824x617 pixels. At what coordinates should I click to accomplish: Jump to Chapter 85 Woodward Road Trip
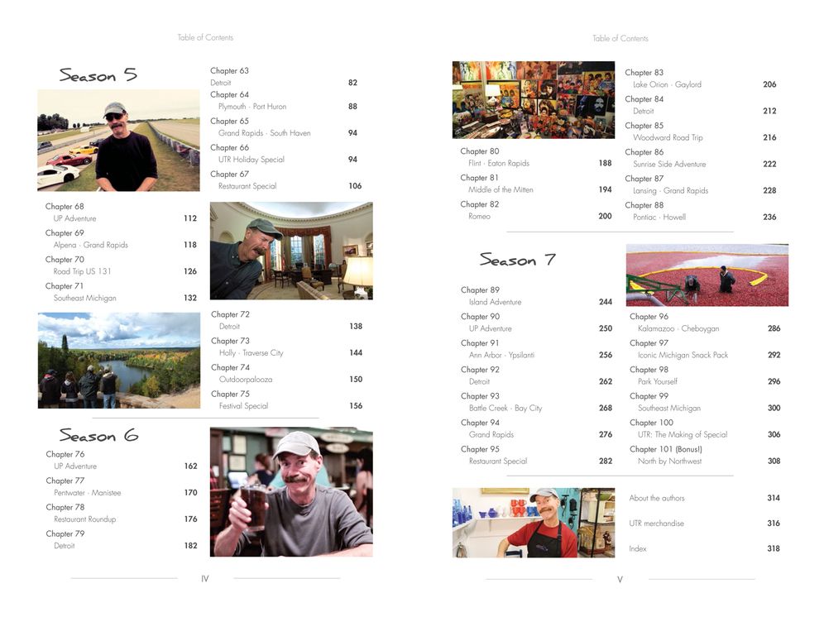tap(701, 132)
